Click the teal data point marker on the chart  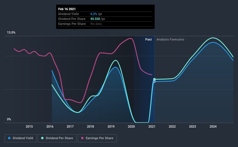[154, 79]
